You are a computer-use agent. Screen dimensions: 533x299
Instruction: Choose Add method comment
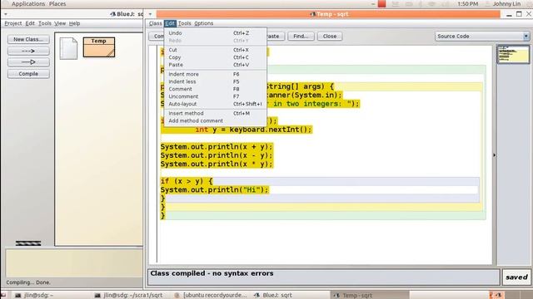(x=215, y=120)
